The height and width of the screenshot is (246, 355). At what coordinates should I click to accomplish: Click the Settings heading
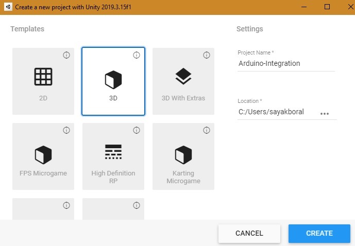coord(250,29)
